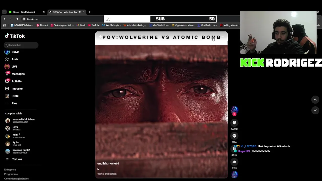Open creator avatar above the like button
This screenshot has width=322, height=181.
(234, 110)
